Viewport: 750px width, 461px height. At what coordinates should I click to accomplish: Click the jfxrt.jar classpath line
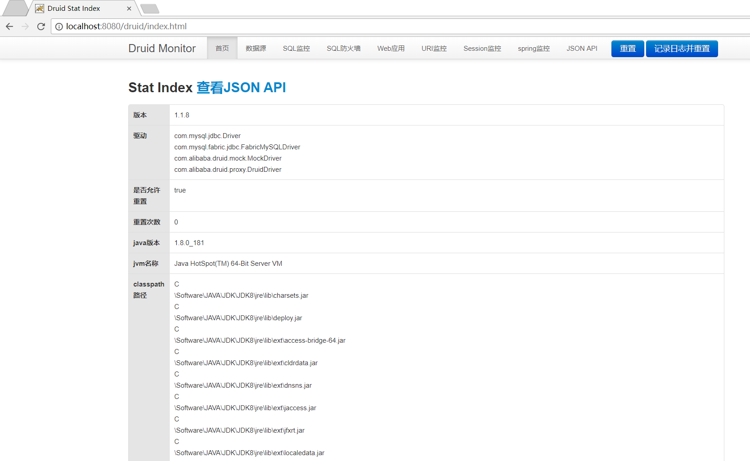239,430
